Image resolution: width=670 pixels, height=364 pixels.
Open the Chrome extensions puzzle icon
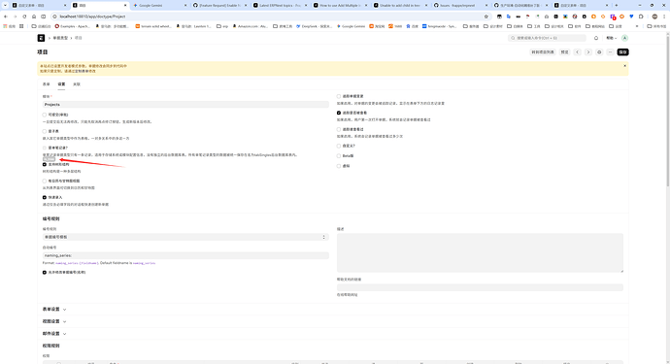641,17
